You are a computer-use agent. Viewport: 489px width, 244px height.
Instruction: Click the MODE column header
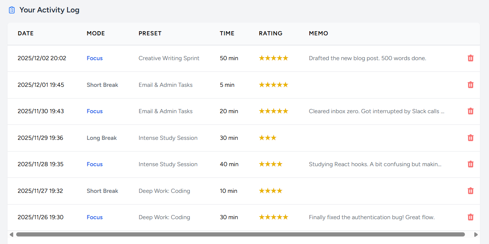[x=96, y=33]
